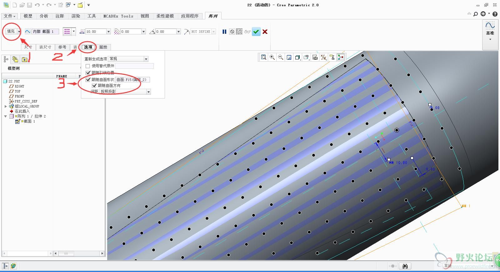
Task: Click the Save icon in quick access
Action: [x=29, y=5]
